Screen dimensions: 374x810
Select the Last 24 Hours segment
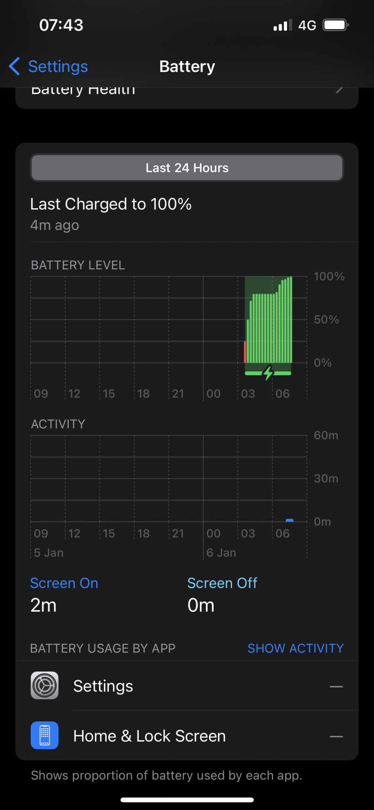click(187, 168)
